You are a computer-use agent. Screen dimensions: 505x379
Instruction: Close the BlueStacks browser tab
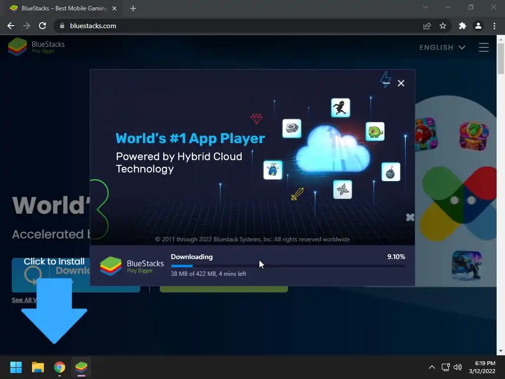[114, 8]
